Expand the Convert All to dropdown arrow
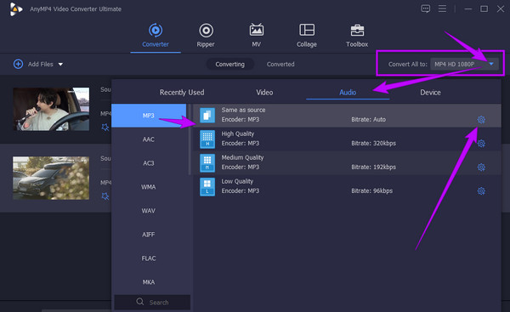Image resolution: width=510 pixels, height=312 pixels. tap(491, 64)
